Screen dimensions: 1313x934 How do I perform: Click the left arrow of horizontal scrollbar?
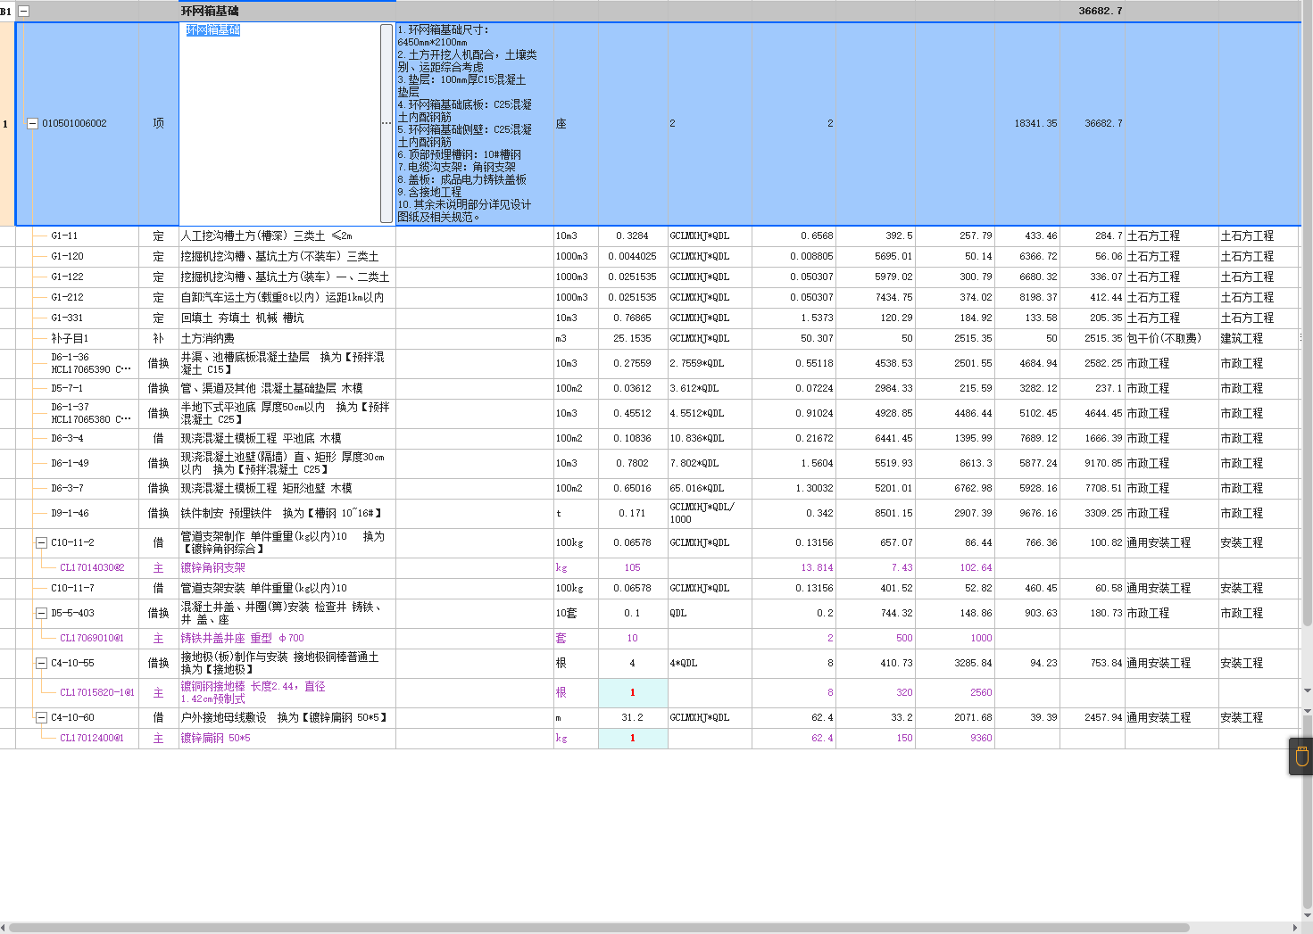[x=4, y=927]
